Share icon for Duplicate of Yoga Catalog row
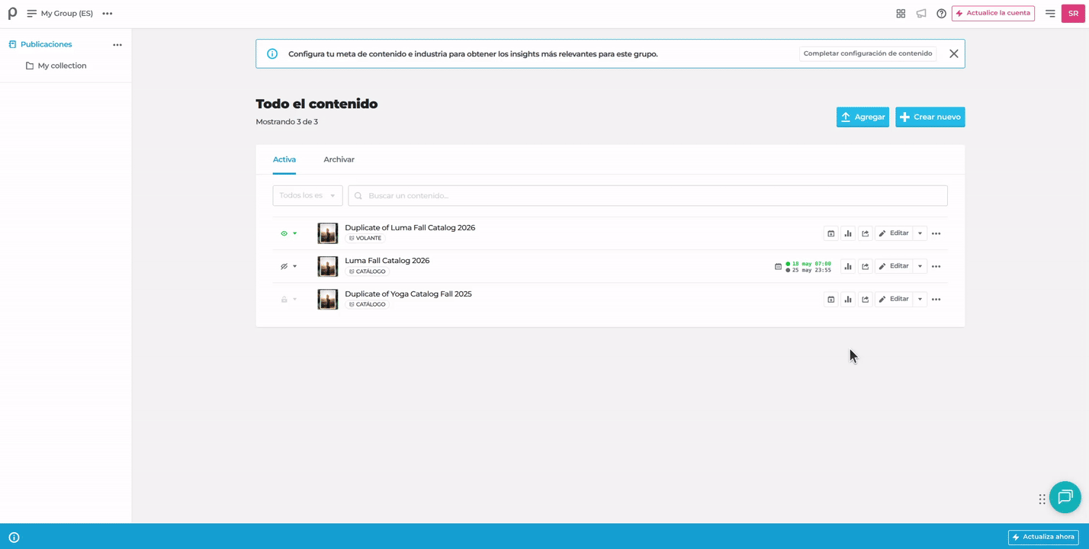This screenshot has height=549, width=1089. click(x=865, y=299)
